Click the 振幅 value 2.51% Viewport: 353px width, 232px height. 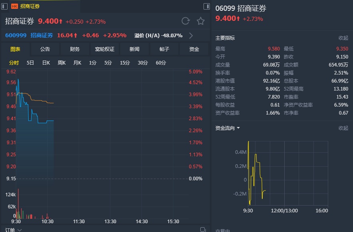click(x=341, y=73)
